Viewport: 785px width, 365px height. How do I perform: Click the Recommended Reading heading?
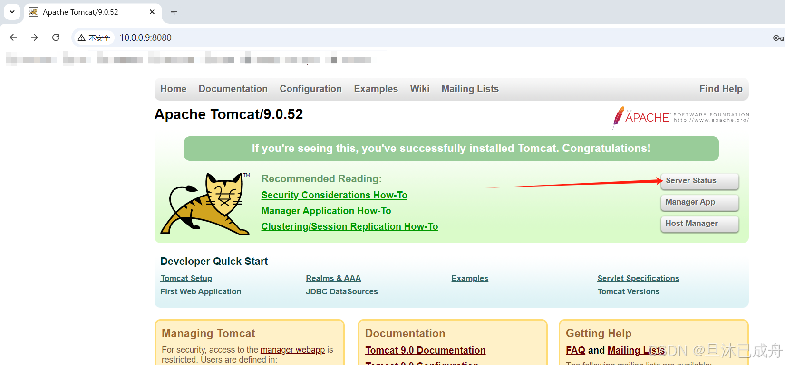point(321,179)
